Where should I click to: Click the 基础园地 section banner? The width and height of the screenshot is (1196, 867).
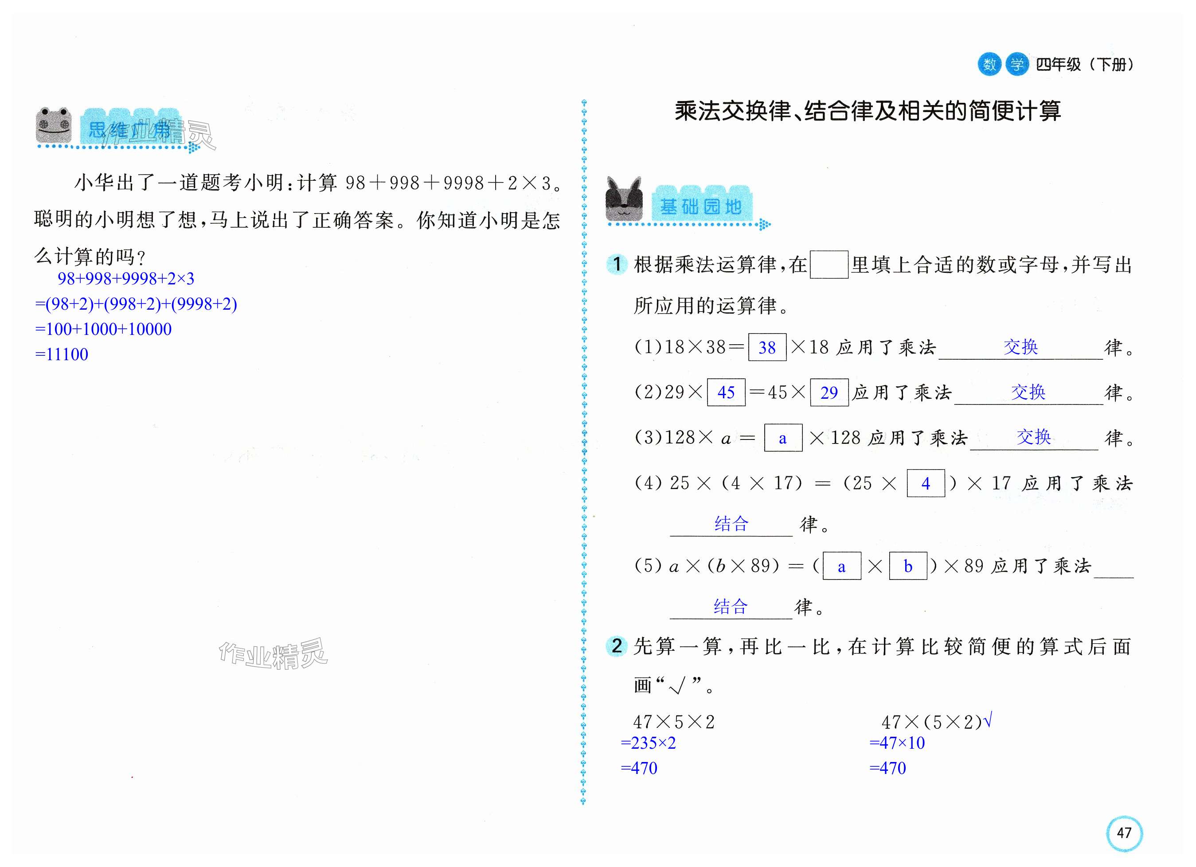point(701,206)
